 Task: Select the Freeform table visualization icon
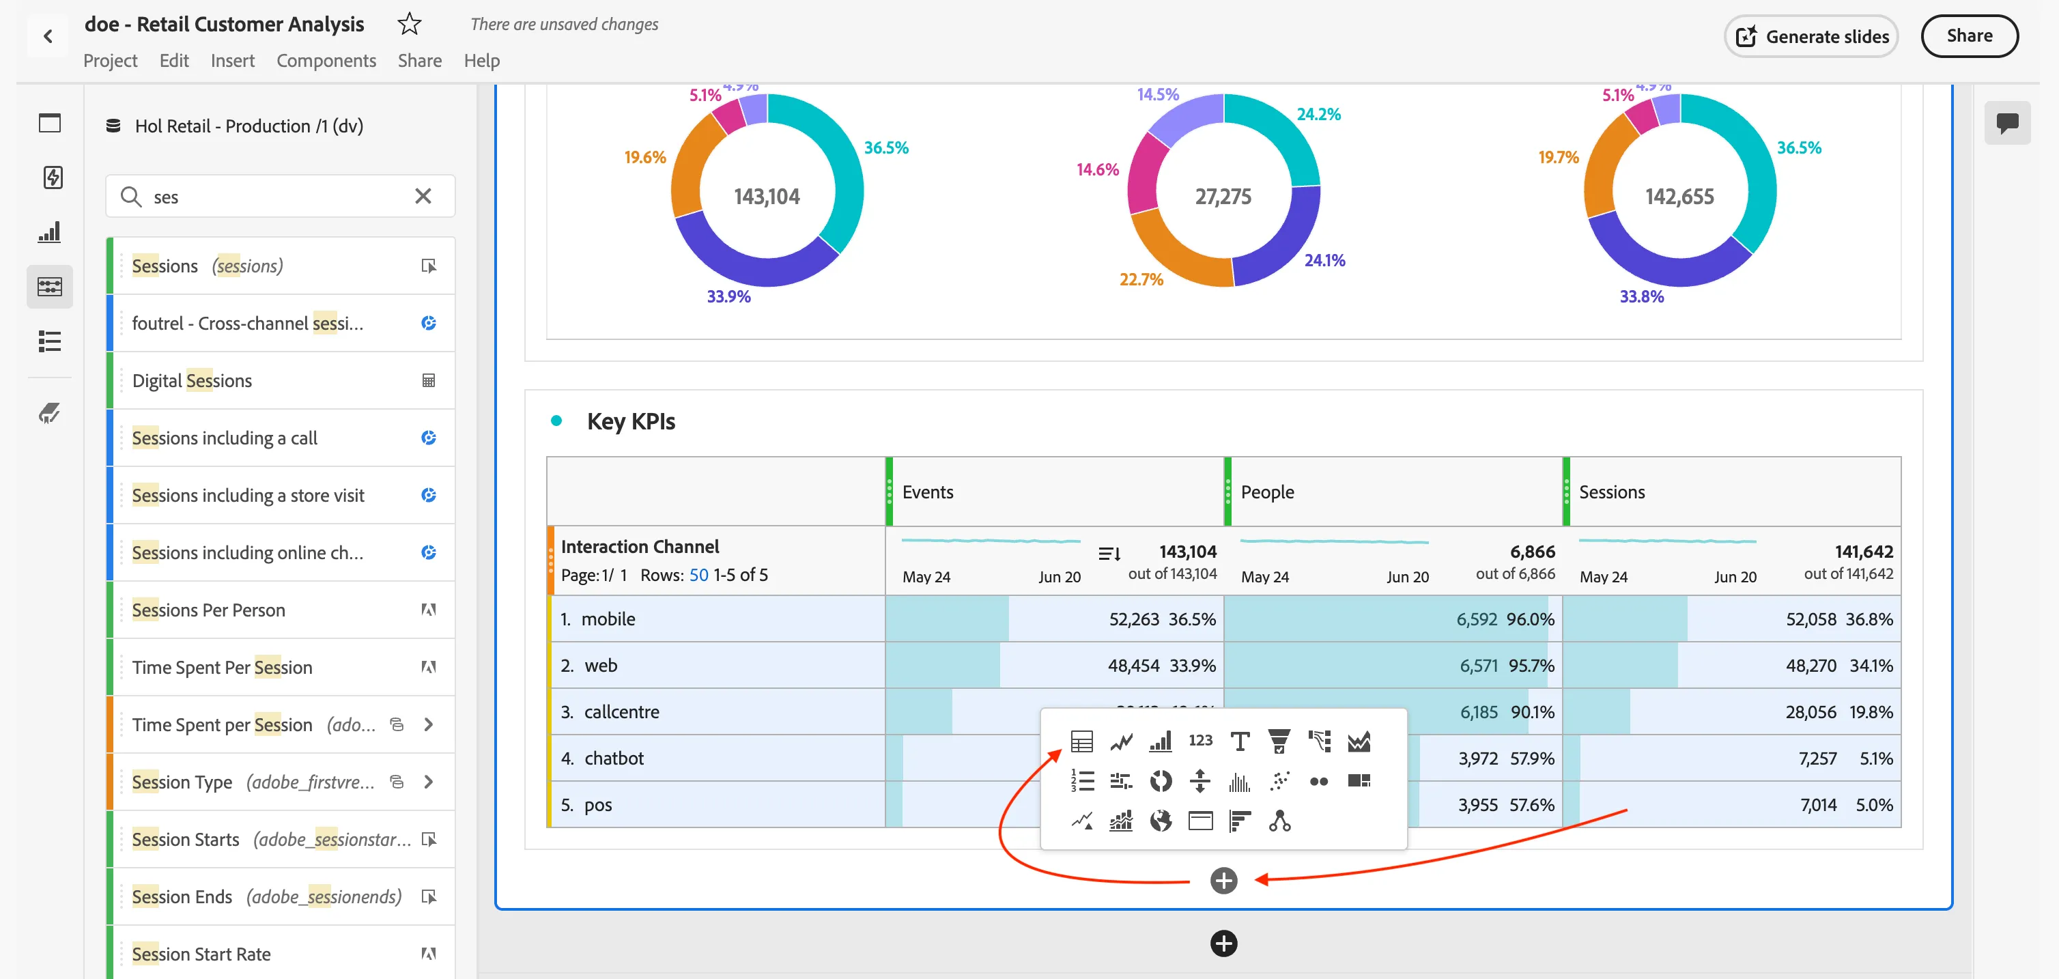pyautogui.click(x=1081, y=741)
